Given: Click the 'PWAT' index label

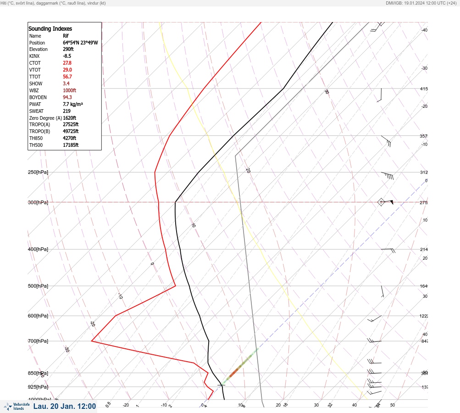Looking at the screenshot, I should (35, 104).
